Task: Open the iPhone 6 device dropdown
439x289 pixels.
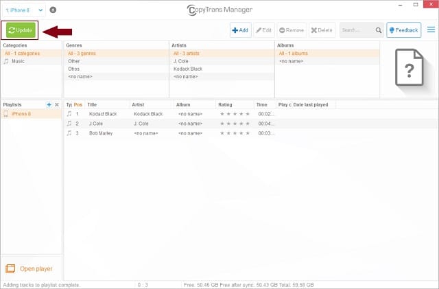Action: [24, 10]
